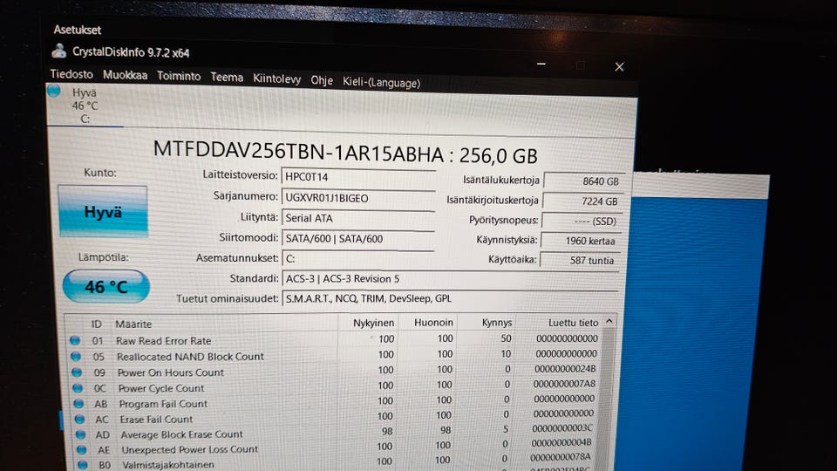Select the Power On Hours Count text

(x=170, y=372)
